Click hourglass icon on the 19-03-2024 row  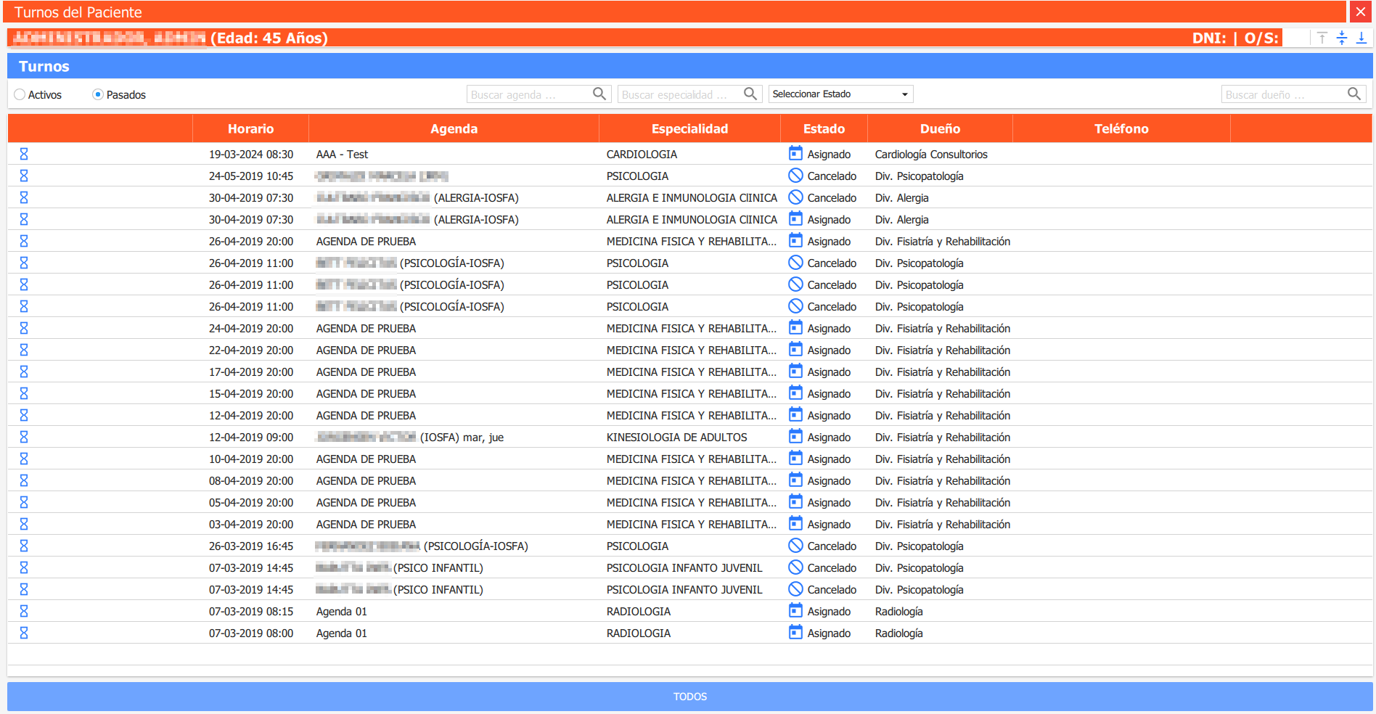pos(24,154)
